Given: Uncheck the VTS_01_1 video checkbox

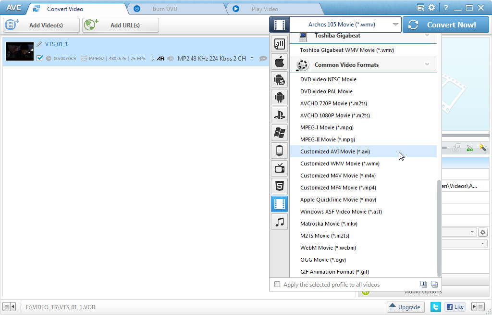Looking at the screenshot, I should pyautogui.click(x=40, y=58).
